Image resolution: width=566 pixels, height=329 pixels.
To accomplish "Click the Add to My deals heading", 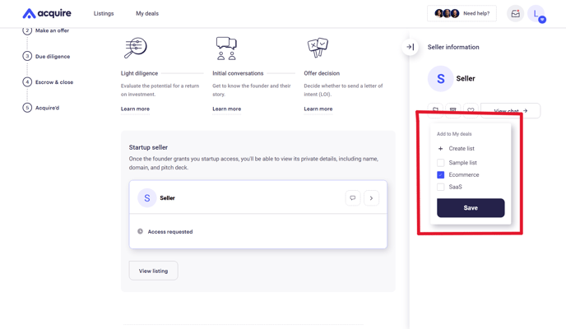I will [x=454, y=134].
